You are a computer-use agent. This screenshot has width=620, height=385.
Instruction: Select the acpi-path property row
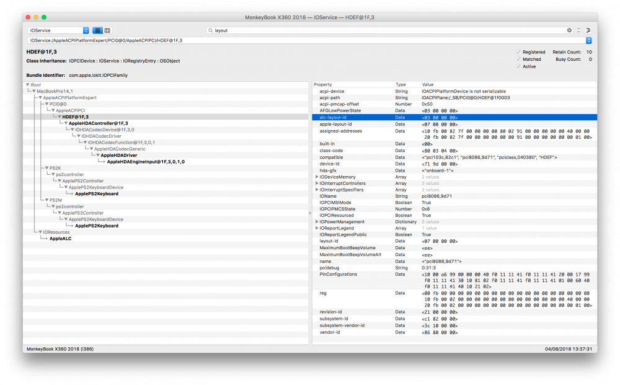point(454,97)
